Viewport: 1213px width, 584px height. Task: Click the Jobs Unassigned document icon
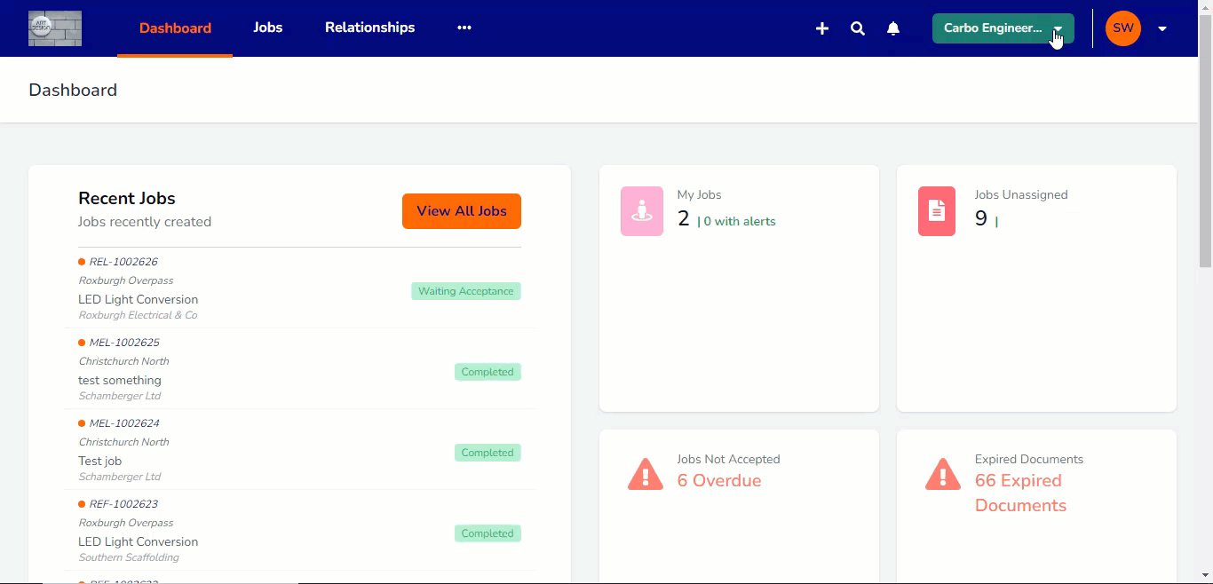pyautogui.click(x=937, y=211)
